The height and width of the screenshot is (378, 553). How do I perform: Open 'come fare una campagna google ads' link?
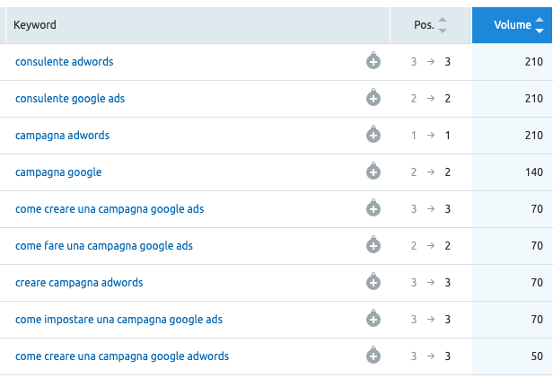click(x=104, y=246)
